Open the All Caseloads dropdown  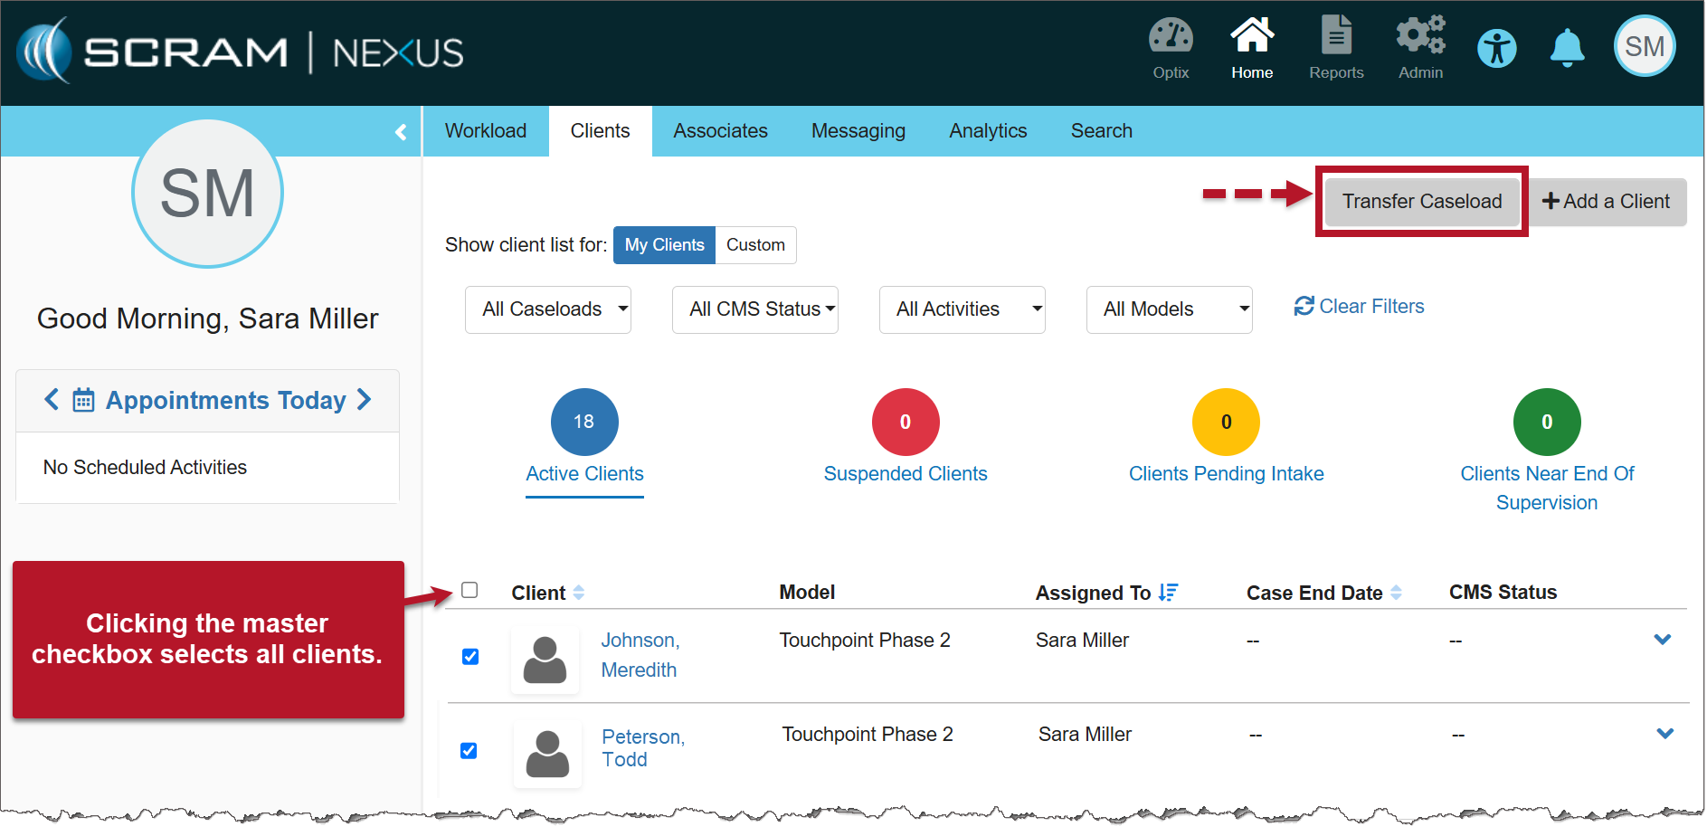(547, 309)
